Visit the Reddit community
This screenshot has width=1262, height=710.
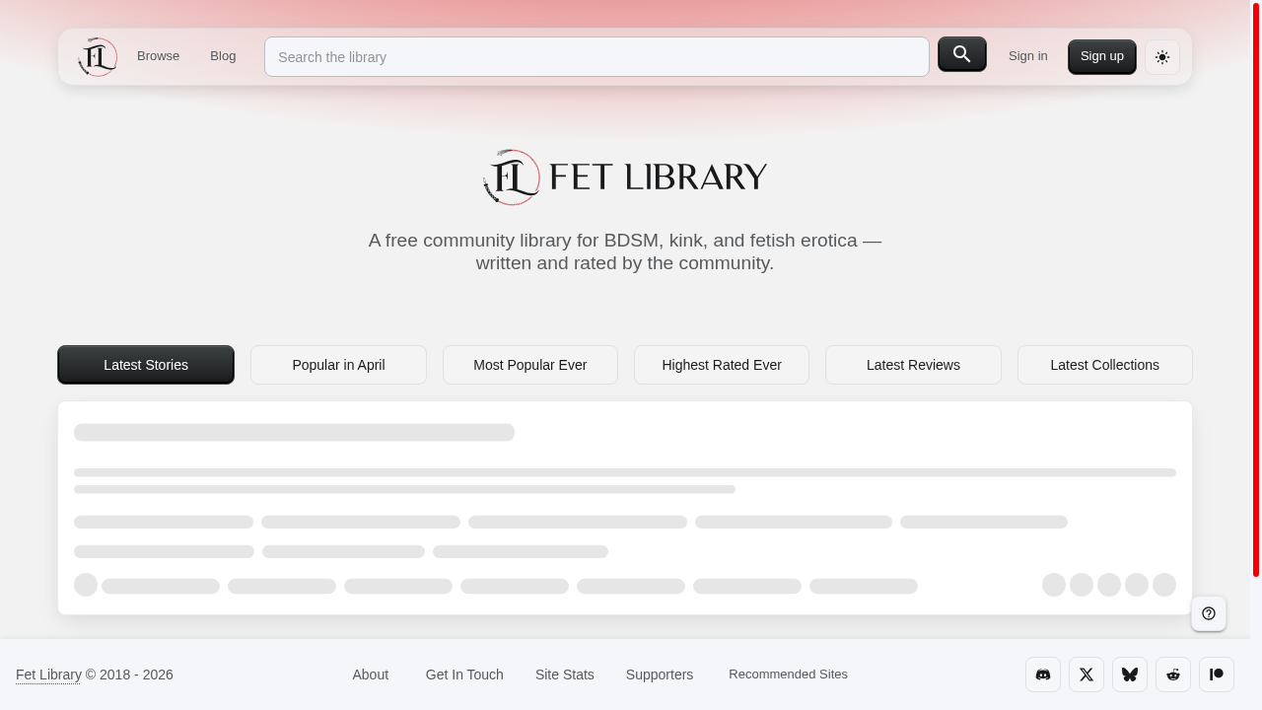(x=1173, y=674)
